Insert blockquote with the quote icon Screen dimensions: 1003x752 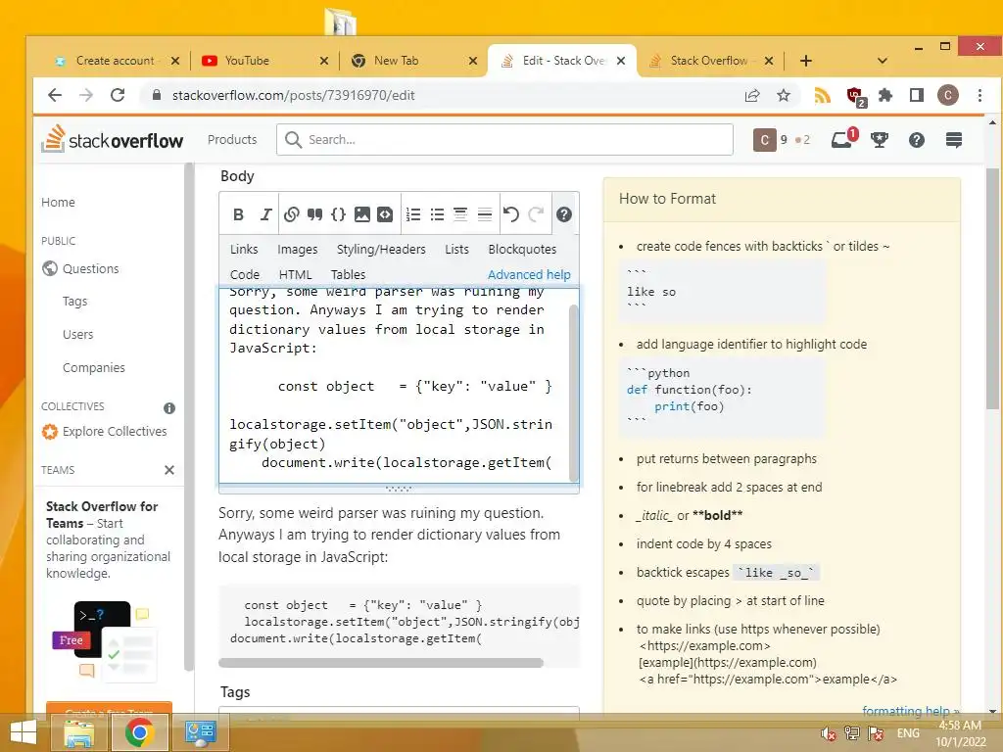[x=314, y=214]
